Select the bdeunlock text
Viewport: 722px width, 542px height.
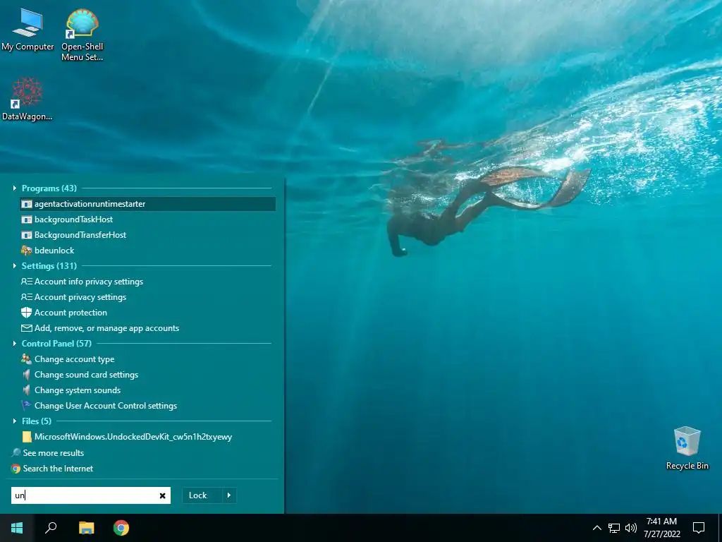coord(54,251)
